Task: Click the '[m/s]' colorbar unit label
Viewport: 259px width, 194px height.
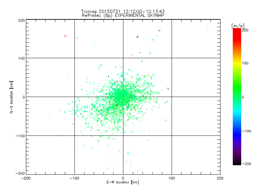Action: click(x=238, y=26)
